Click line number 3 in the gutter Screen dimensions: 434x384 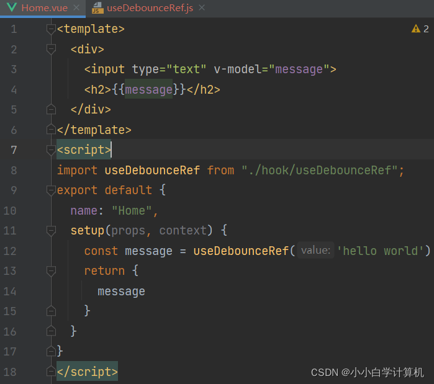tap(14, 69)
